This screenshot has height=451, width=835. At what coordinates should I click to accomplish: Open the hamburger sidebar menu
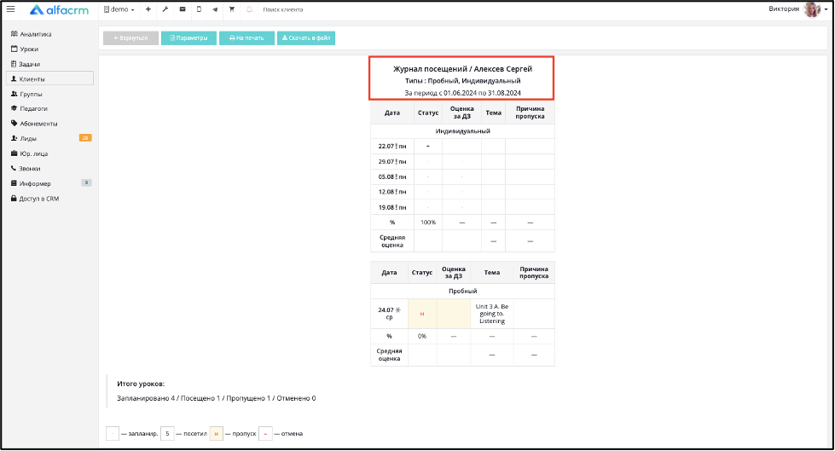coord(10,9)
